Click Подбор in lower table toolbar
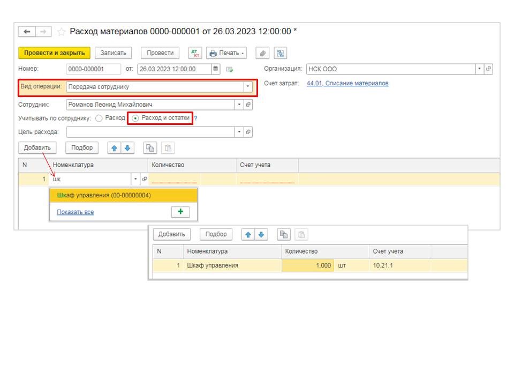This screenshot has height=386, width=514. point(216,234)
